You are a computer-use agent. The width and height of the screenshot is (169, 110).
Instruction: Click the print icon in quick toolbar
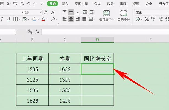click(x=15, y=4)
